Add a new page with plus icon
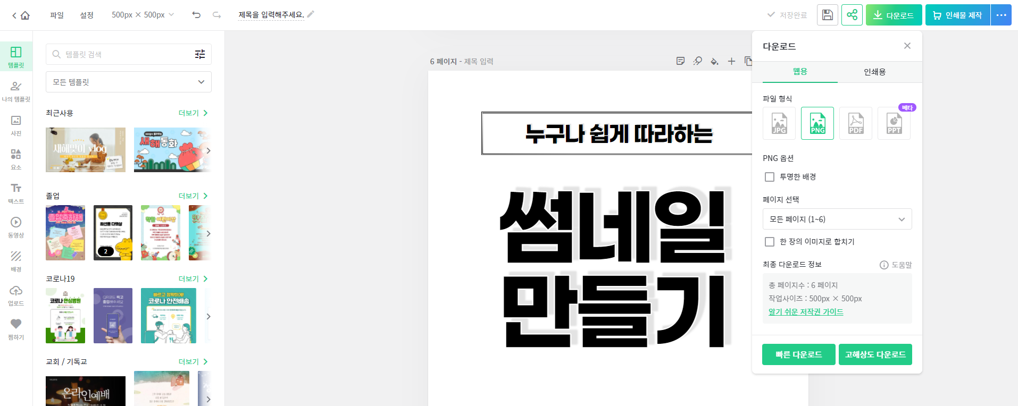The width and height of the screenshot is (1018, 406). 731,61
